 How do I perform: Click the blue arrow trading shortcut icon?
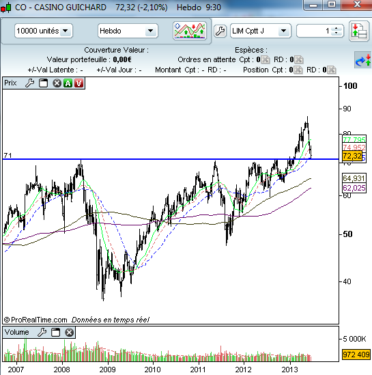click(x=363, y=60)
